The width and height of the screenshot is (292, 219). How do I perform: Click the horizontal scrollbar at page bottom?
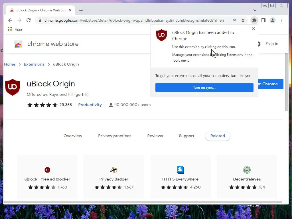pyautogui.click(x=143, y=202)
